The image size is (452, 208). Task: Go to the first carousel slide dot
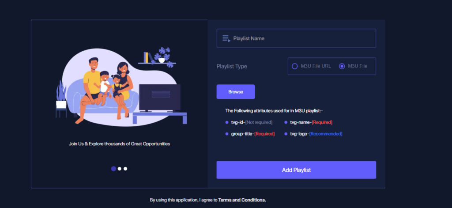point(113,169)
